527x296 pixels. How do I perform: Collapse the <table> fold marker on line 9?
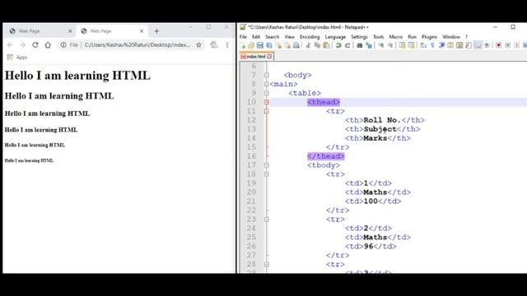click(x=267, y=93)
